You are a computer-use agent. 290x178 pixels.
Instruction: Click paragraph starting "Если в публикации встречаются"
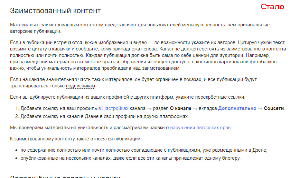click(148, 55)
